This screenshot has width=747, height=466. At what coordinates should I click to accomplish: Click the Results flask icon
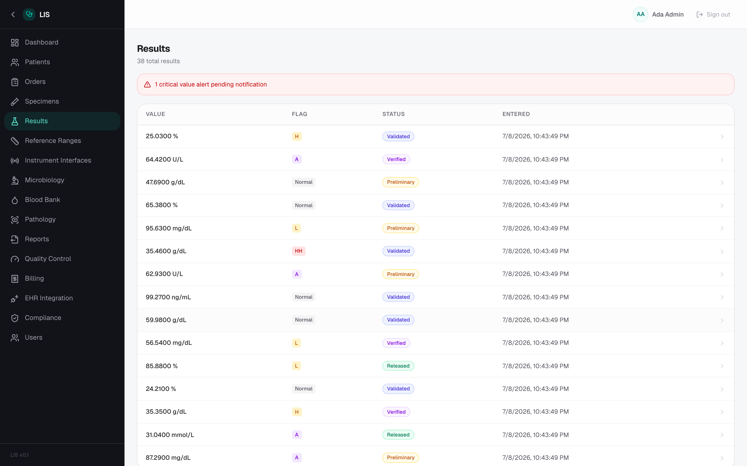pos(15,121)
